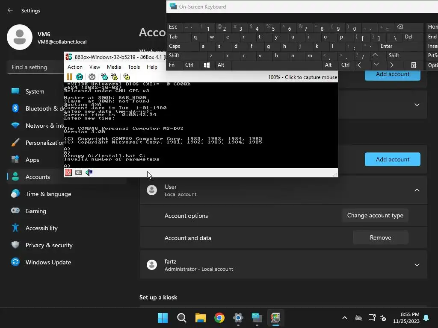This screenshot has height=328, width=438.
Task: Toggle left Alt key on On-Screen Keyboard
Action: coord(222,65)
